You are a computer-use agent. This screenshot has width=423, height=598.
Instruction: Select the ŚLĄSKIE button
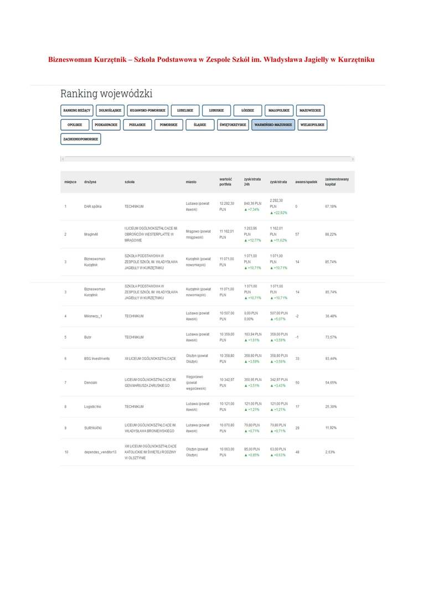tap(200, 125)
